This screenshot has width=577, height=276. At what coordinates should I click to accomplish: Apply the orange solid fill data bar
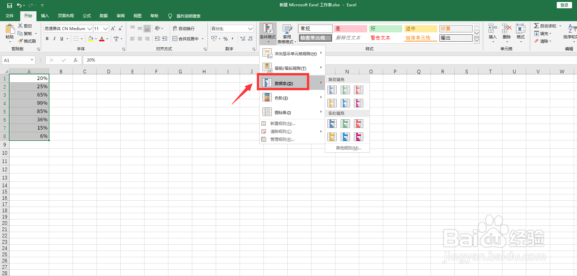pyautogui.click(x=332, y=137)
